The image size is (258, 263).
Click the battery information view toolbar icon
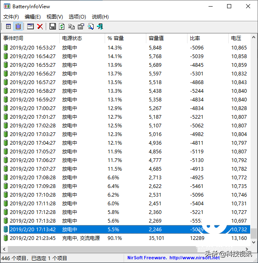[x=8, y=26]
